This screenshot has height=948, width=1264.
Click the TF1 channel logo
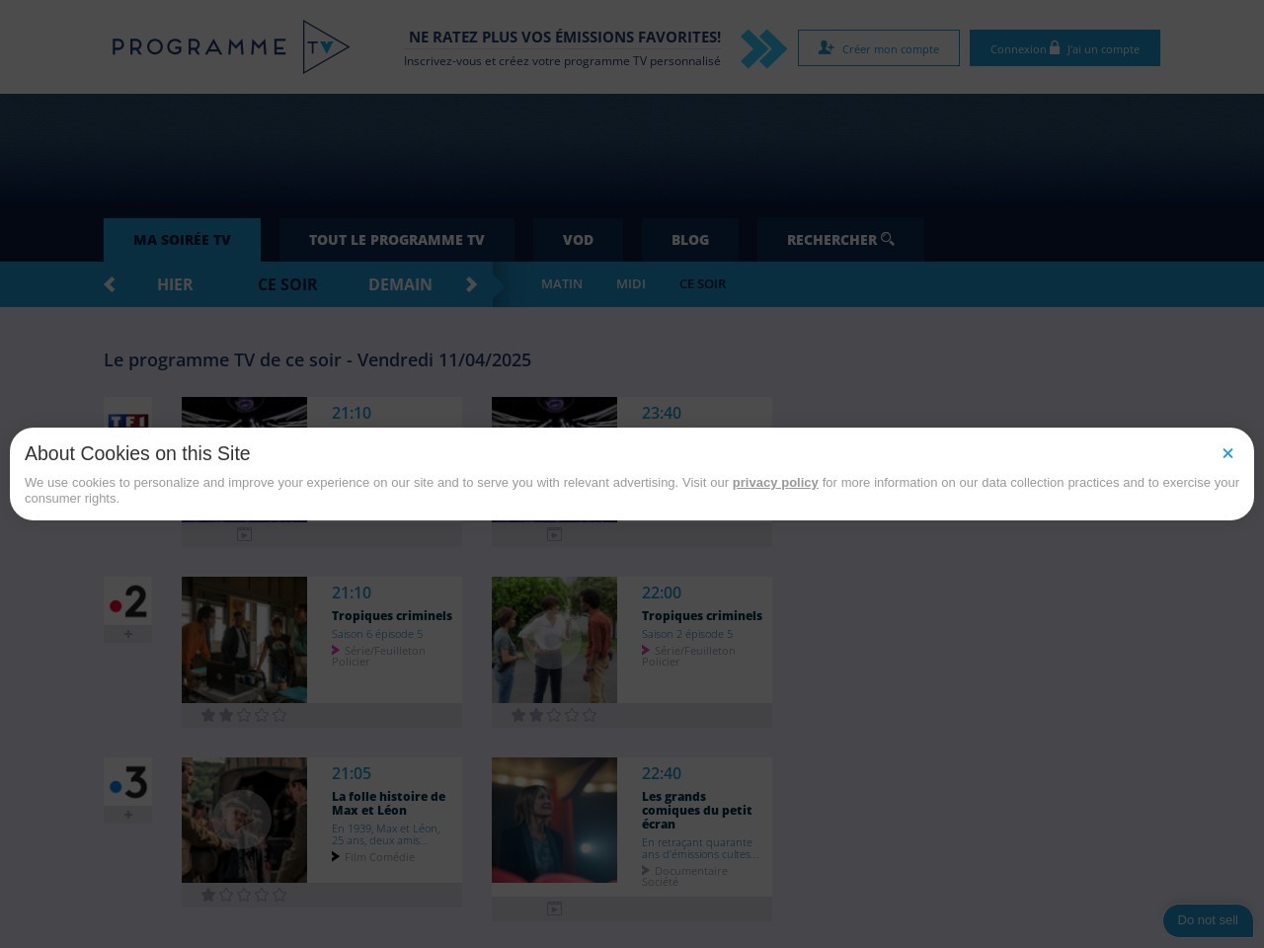tap(128, 415)
